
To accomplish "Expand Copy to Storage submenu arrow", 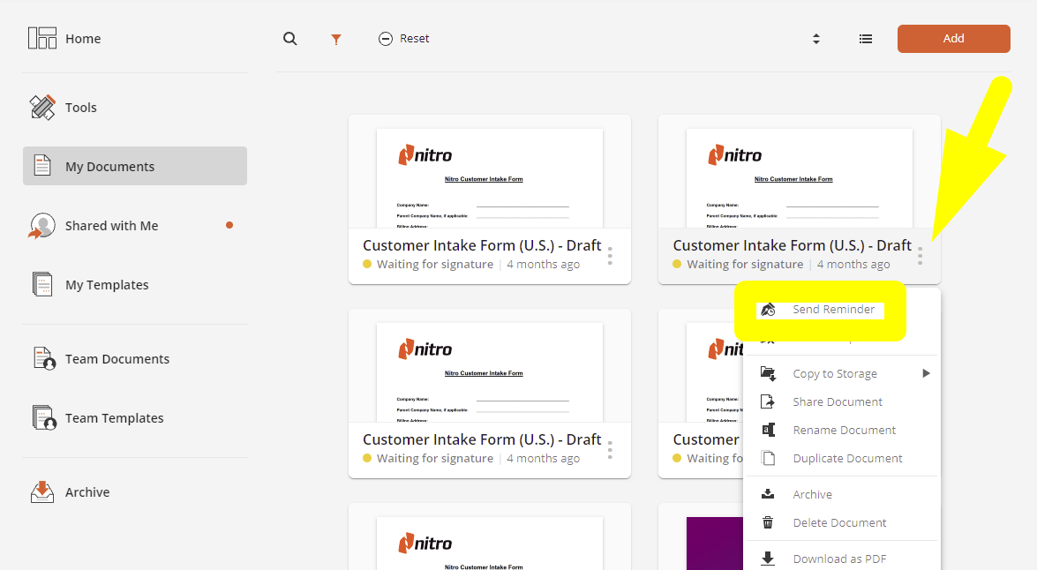I will click(926, 373).
